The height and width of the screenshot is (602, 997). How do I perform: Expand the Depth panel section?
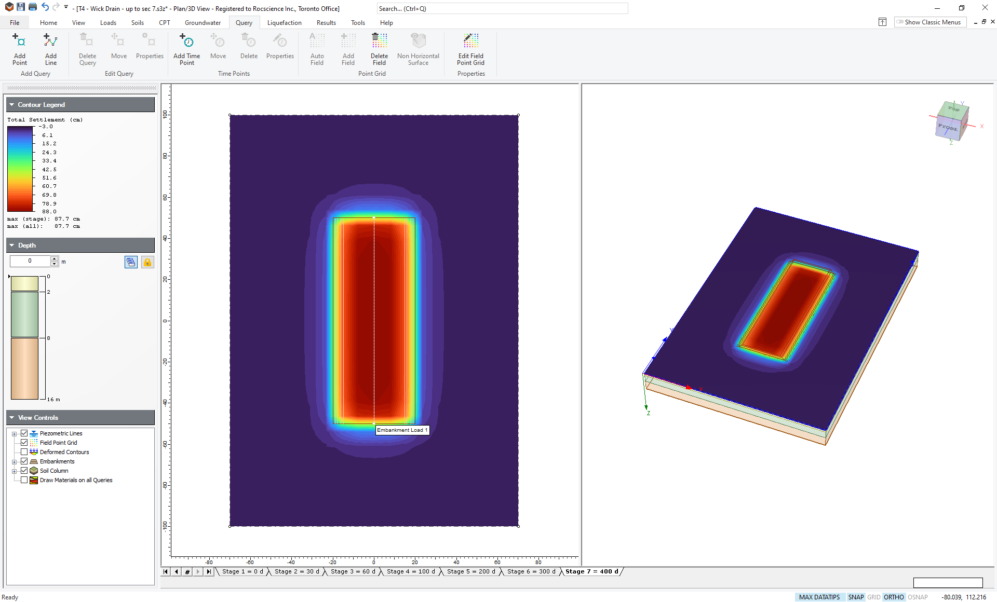point(12,245)
